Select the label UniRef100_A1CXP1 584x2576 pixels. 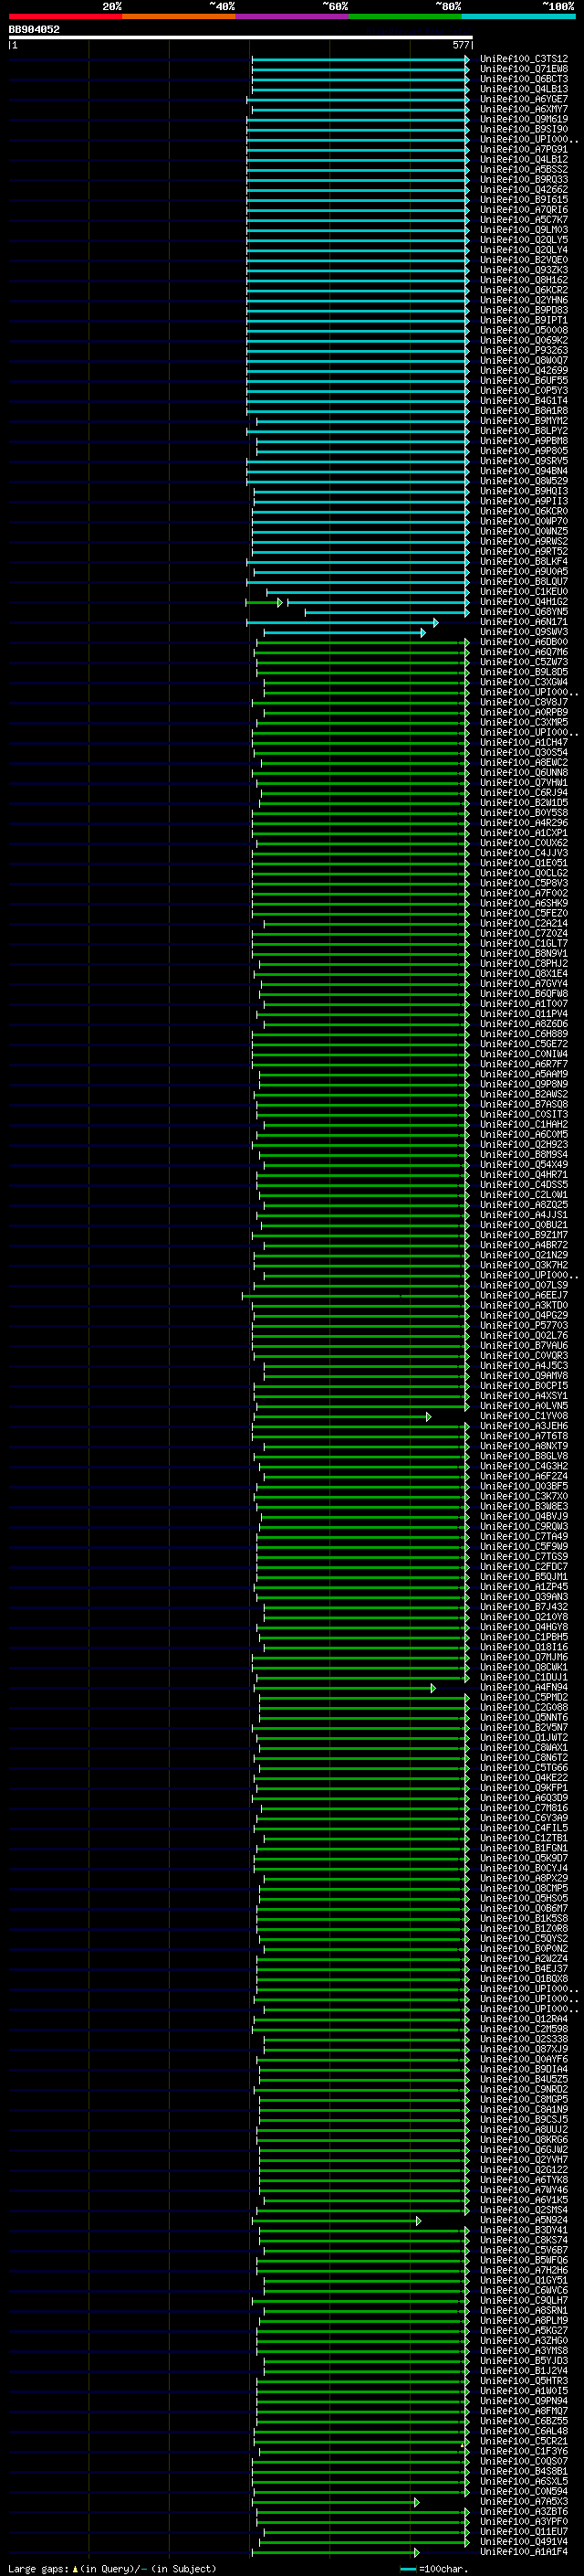pos(523,833)
